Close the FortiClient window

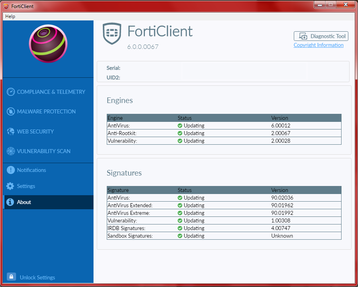click(346, 4)
